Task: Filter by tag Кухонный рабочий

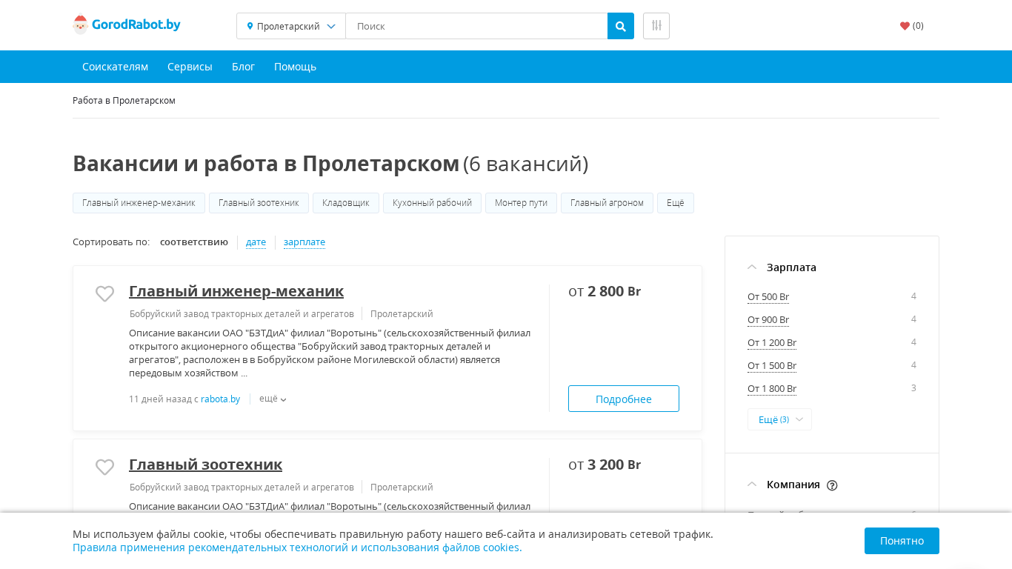Action: pyautogui.click(x=432, y=203)
